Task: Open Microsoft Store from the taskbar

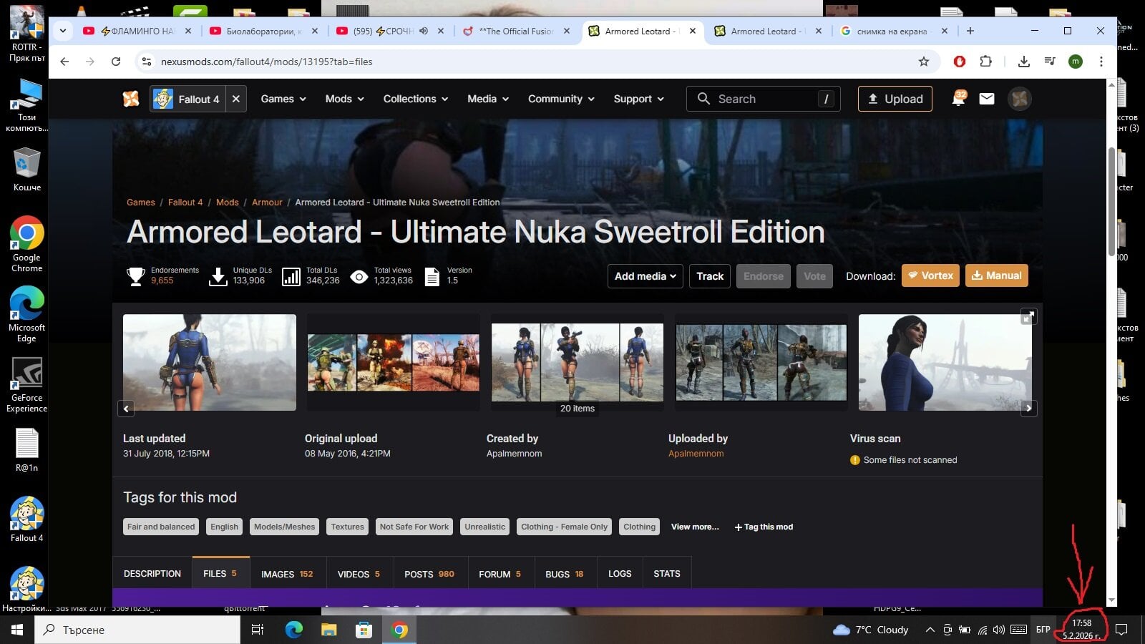Action: 364,630
